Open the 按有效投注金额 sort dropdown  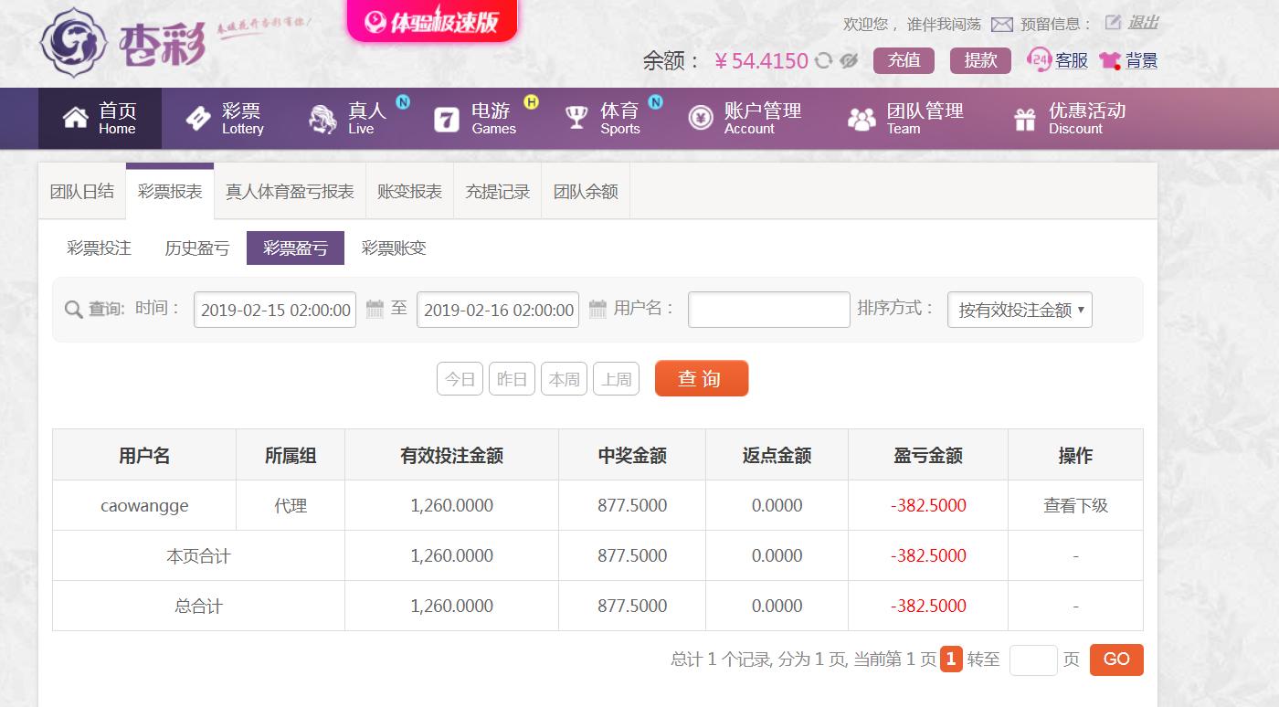[1020, 310]
